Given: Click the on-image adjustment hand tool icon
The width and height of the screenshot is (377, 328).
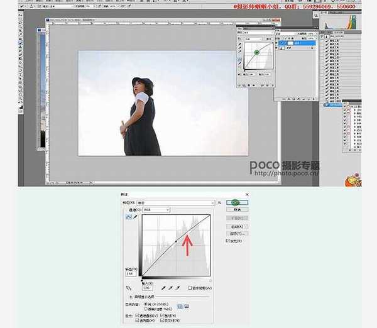Looking at the screenshot, I should click(x=129, y=288).
